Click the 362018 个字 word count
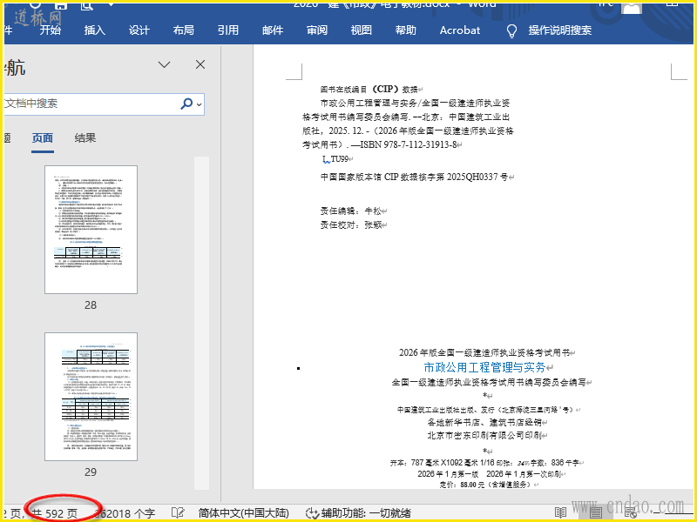 pyautogui.click(x=125, y=514)
